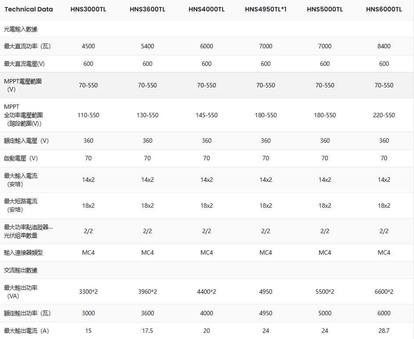
Task: Select the 輸入連接器類型 row label
Action: (x=23, y=252)
